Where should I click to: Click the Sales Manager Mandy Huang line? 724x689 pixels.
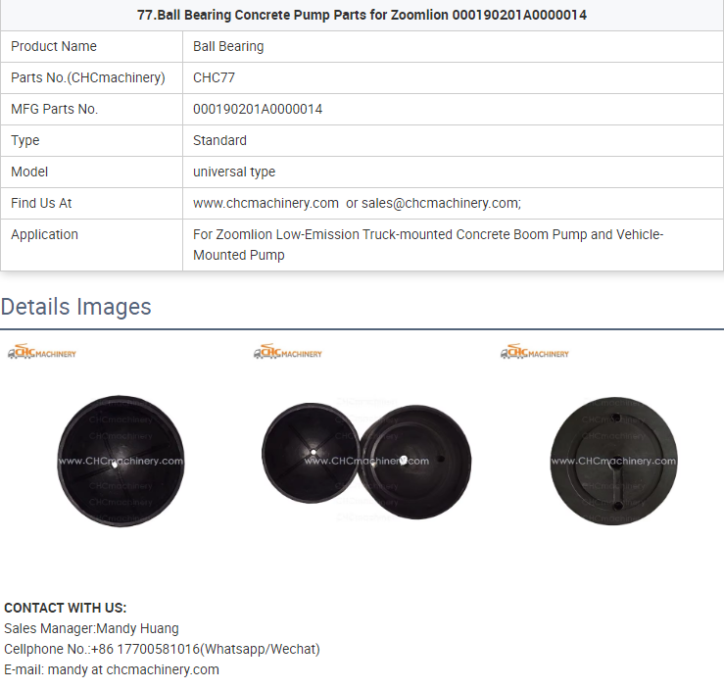tap(91, 628)
